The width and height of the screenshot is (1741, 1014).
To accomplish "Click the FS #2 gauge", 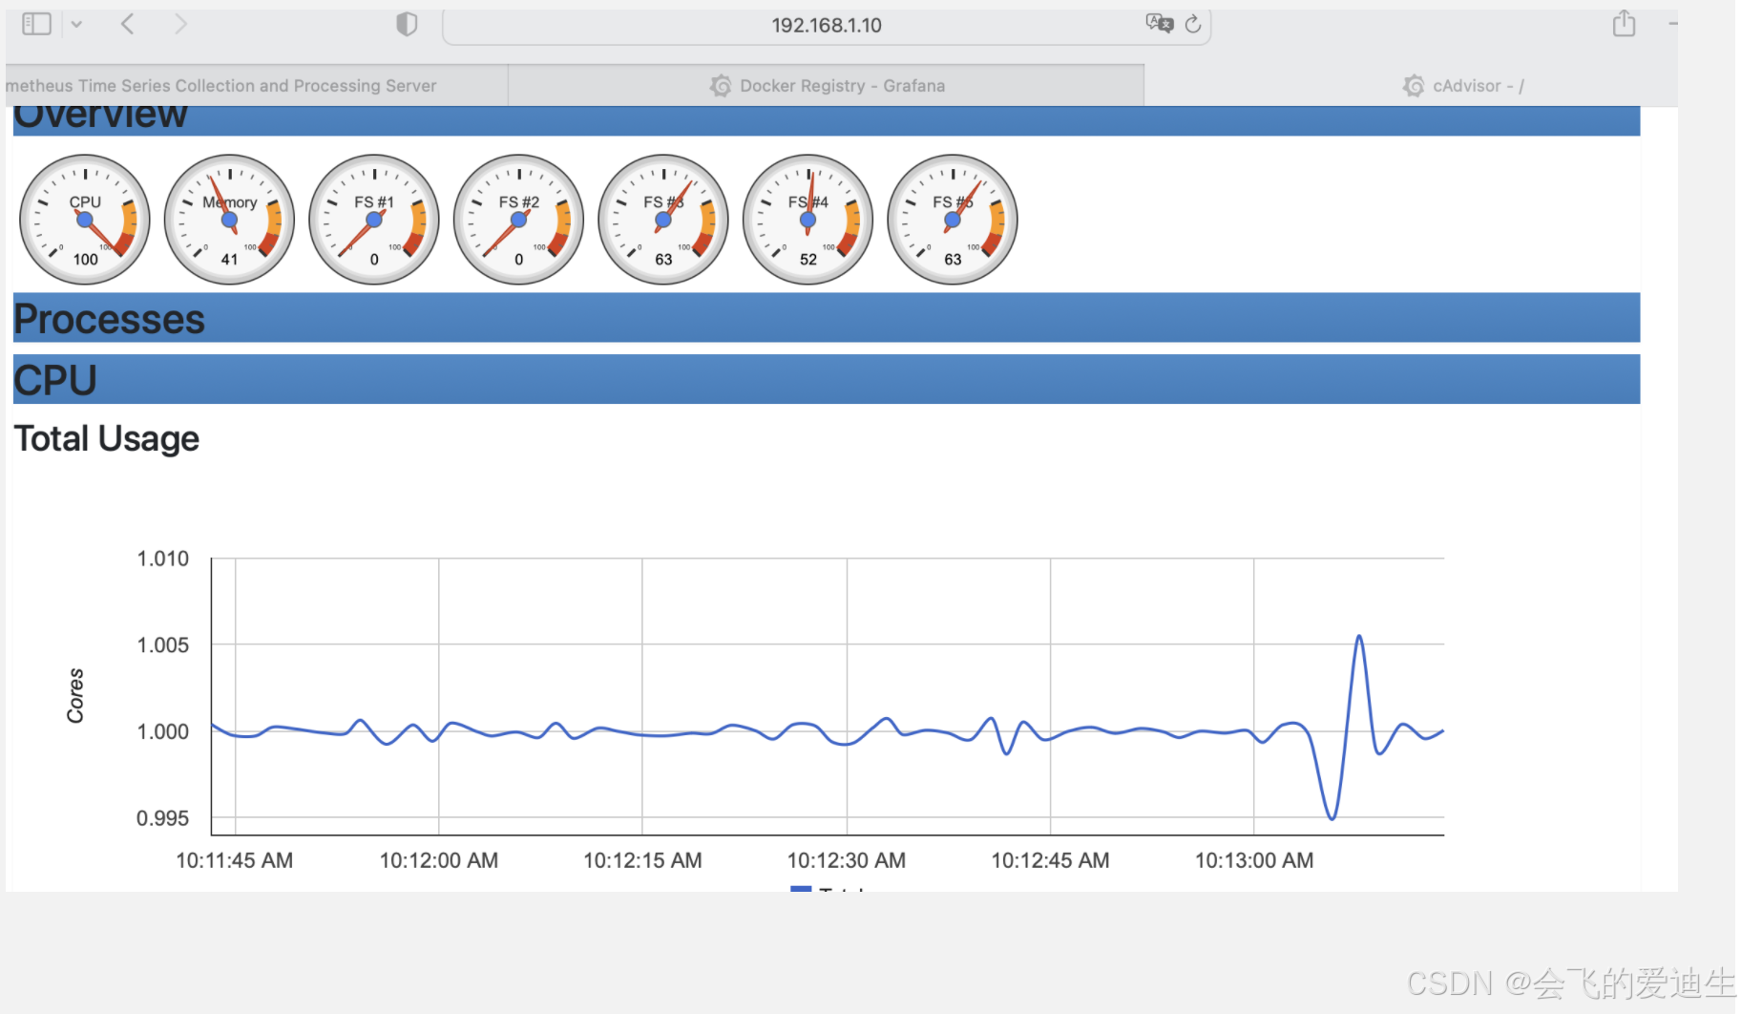I will [518, 220].
